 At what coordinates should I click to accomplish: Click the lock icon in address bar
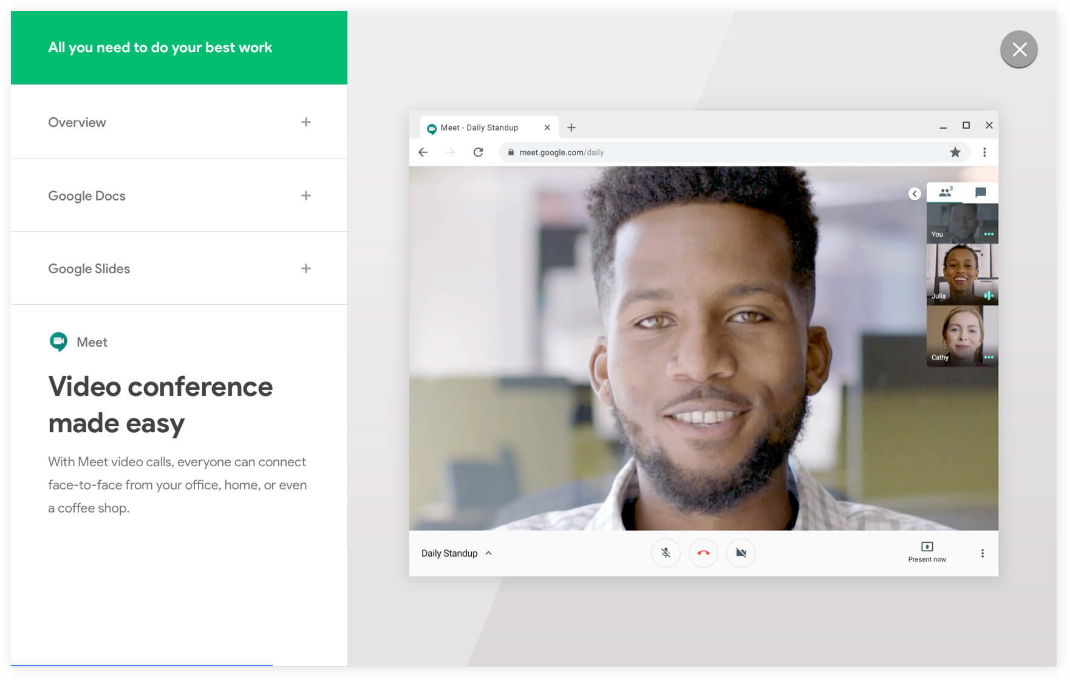tap(511, 152)
